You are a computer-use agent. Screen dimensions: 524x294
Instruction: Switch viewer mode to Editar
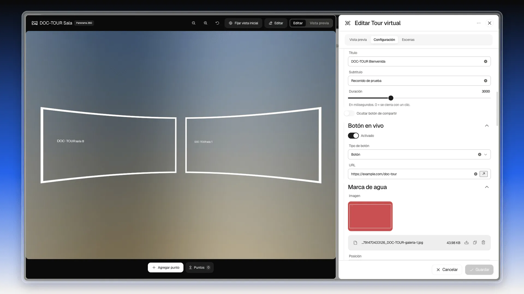click(298, 23)
